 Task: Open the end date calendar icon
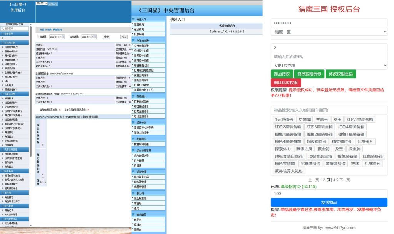(95, 37)
